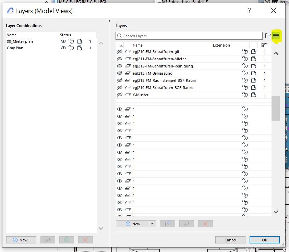Toggle eye icon for eg|212-FM-Schraffuren-Reinigung

(120, 66)
